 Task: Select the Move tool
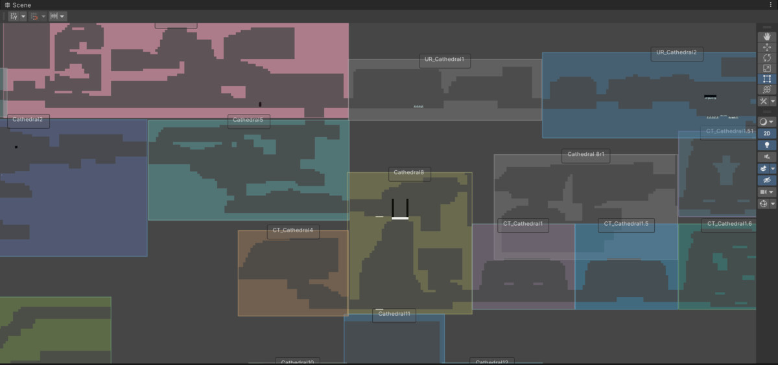click(x=767, y=47)
